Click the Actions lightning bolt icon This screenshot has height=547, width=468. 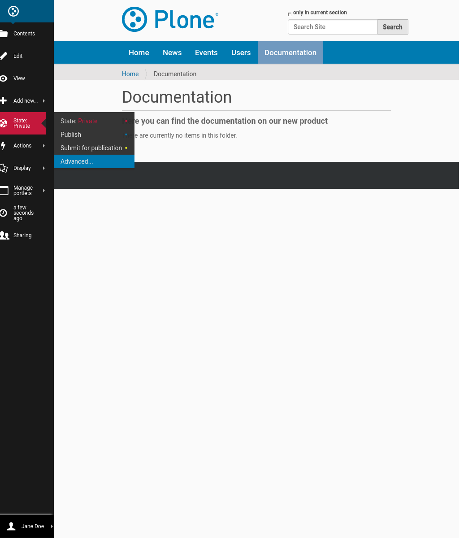[x=4, y=146]
